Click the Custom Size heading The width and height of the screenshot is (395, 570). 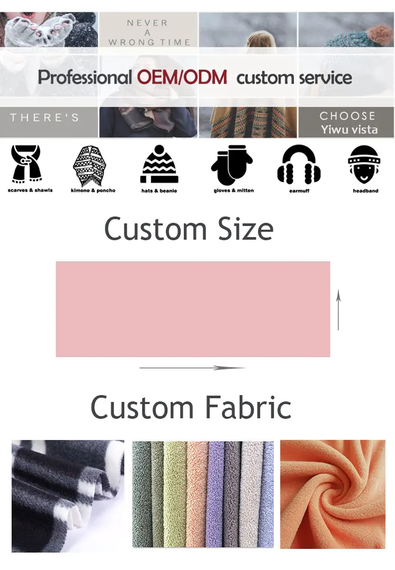pos(189,229)
